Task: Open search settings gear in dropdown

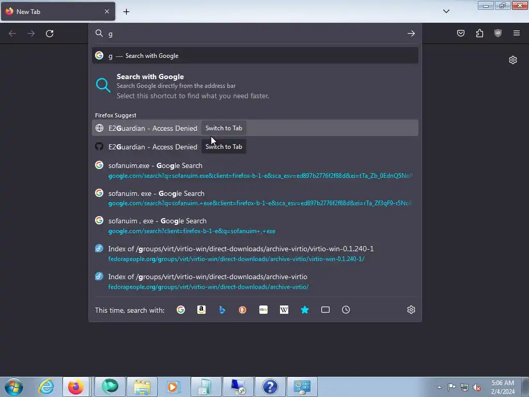Action: click(411, 310)
